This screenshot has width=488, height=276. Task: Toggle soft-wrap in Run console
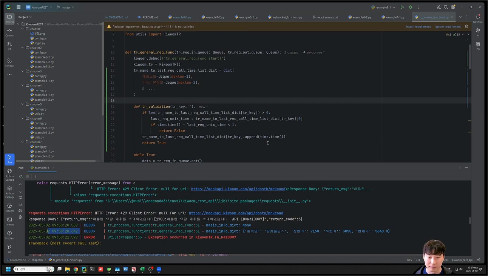pos(20,198)
